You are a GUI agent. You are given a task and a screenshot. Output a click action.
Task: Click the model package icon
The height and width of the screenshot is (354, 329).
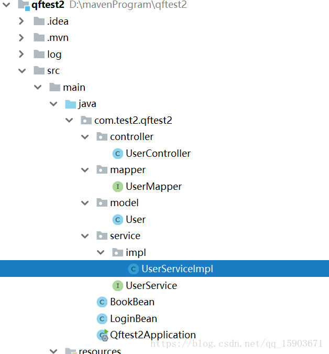click(102, 203)
